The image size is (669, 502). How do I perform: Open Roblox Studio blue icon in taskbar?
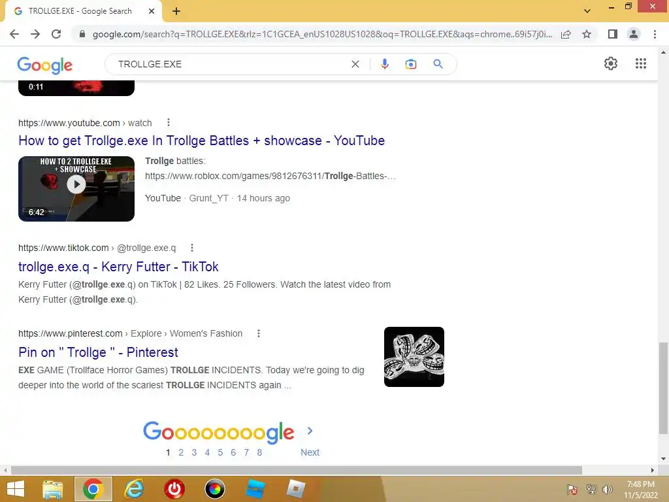click(x=255, y=489)
